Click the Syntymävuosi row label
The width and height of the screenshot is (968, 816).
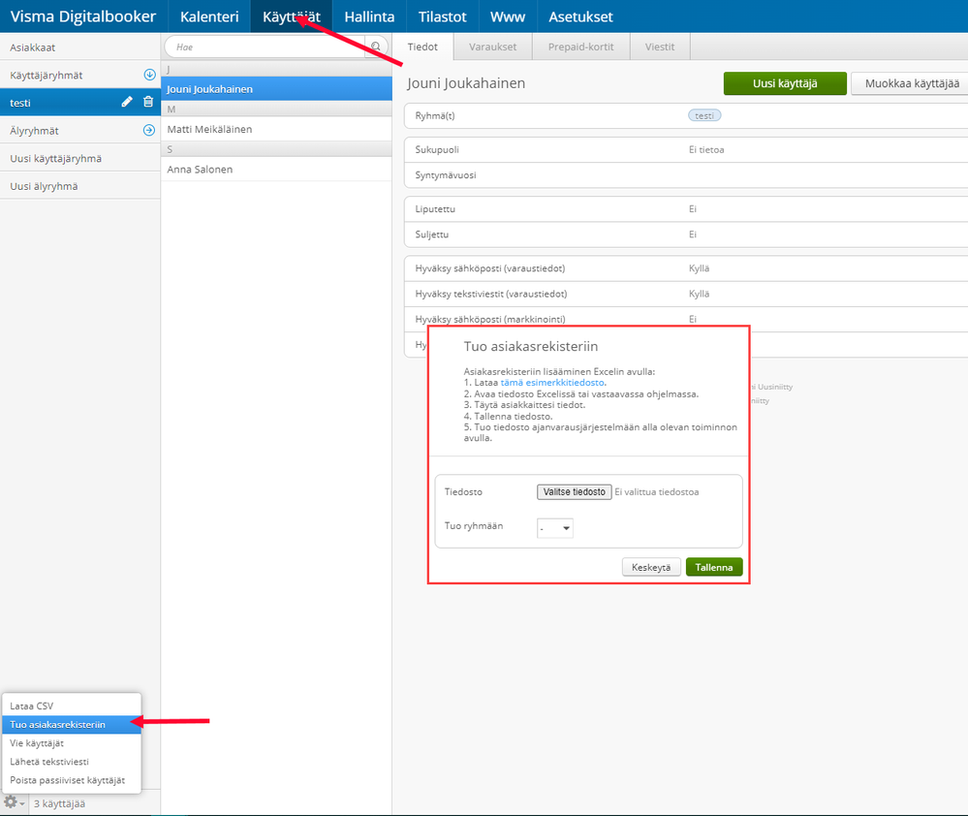(445, 175)
